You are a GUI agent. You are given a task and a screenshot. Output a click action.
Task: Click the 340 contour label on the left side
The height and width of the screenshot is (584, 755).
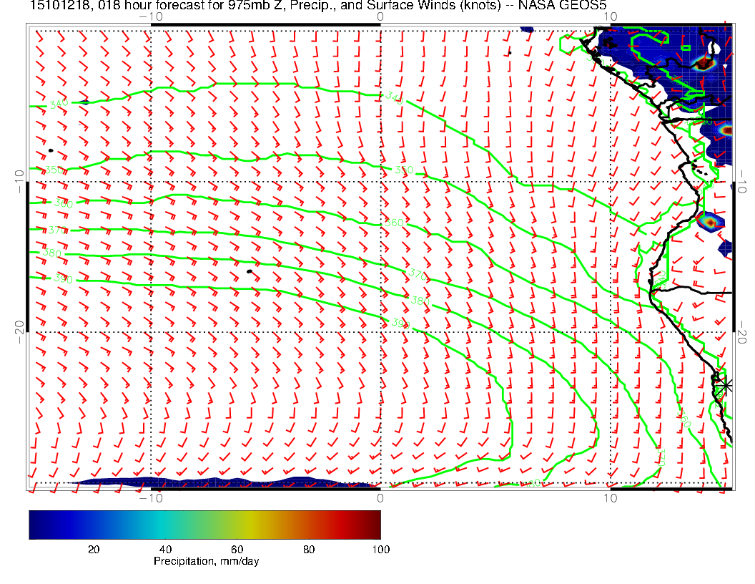point(59,104)
